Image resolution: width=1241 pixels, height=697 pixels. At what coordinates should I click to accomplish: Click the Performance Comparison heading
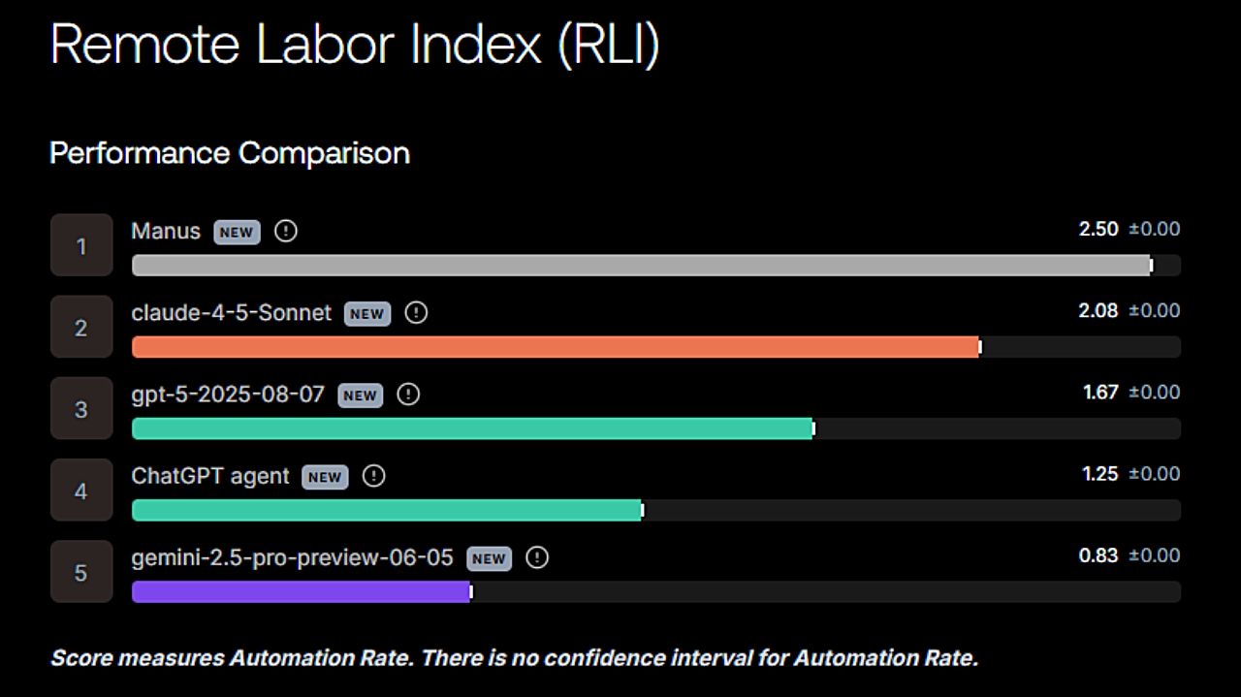point(229,153)
